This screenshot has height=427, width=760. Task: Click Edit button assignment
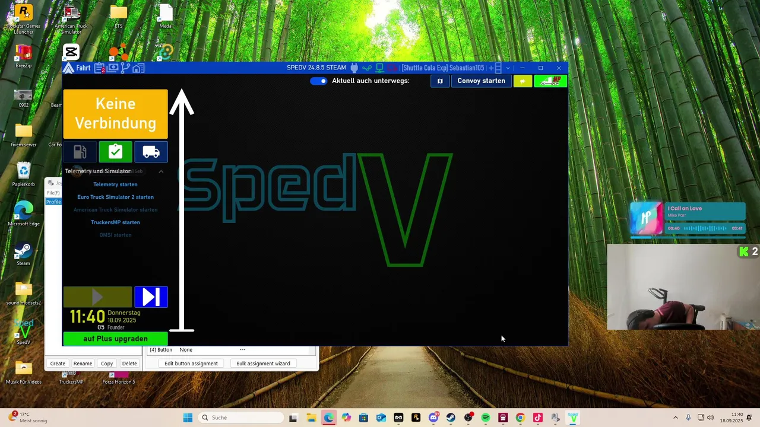[x=191, y=364]
